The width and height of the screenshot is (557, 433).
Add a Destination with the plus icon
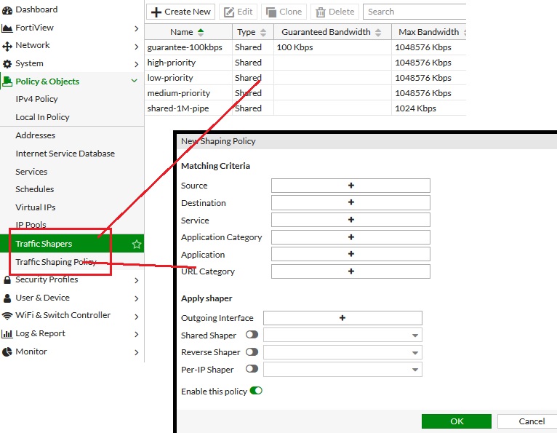351,202
